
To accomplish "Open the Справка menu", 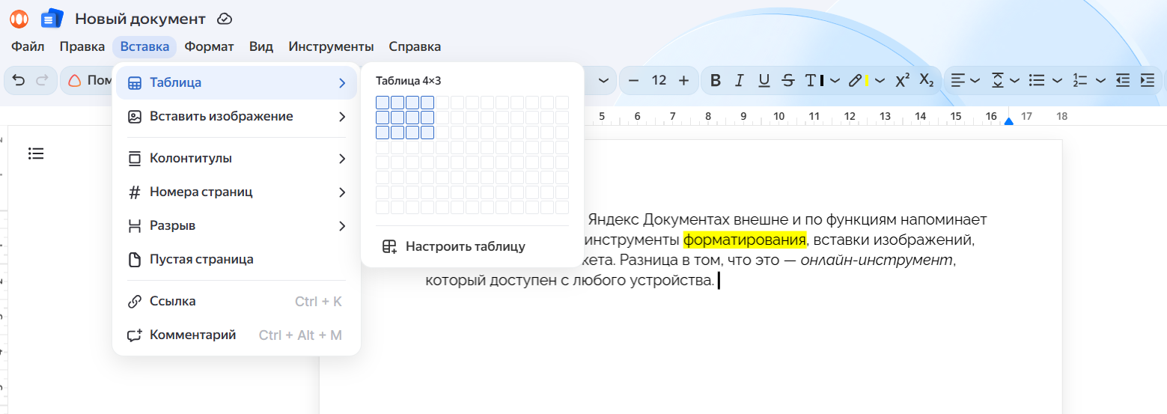I will (415, 46).
